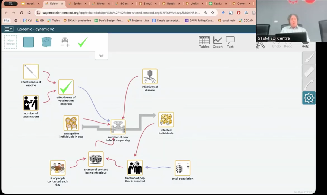Open the arrow relationship panel

point(309,85)
